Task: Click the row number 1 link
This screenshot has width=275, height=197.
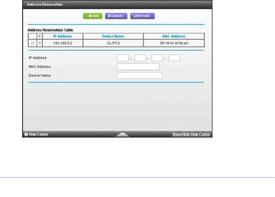Action: click(40, 43)
